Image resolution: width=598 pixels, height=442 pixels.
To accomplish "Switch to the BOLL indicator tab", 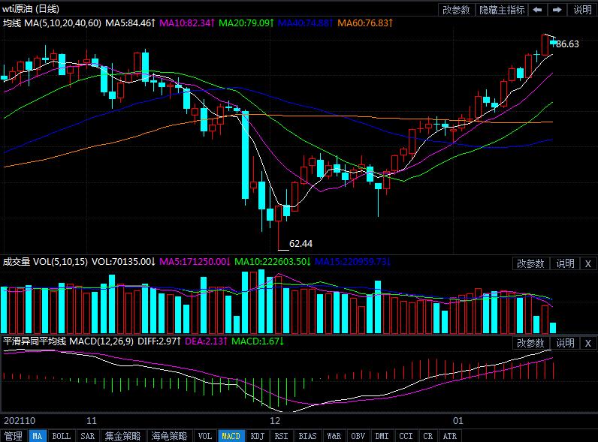I will point(61,436).
